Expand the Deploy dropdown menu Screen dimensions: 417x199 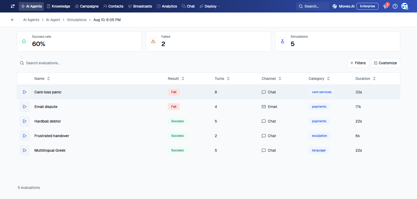(x=210, y=6)
